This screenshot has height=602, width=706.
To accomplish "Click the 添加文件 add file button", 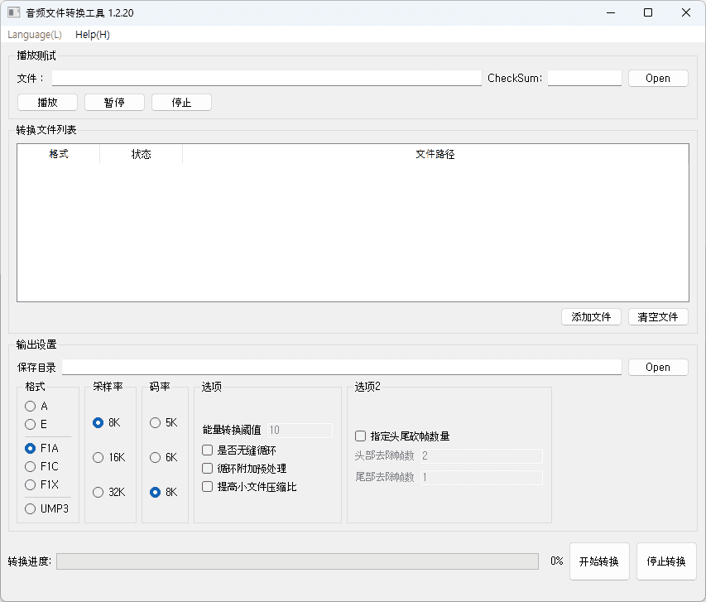I will (591, 317).
